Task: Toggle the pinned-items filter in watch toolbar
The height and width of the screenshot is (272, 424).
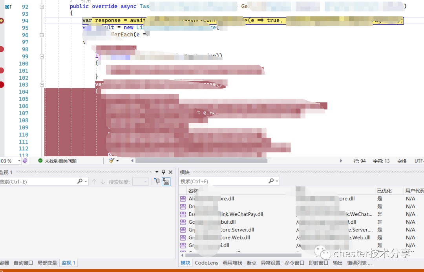Action: [157, 181]
